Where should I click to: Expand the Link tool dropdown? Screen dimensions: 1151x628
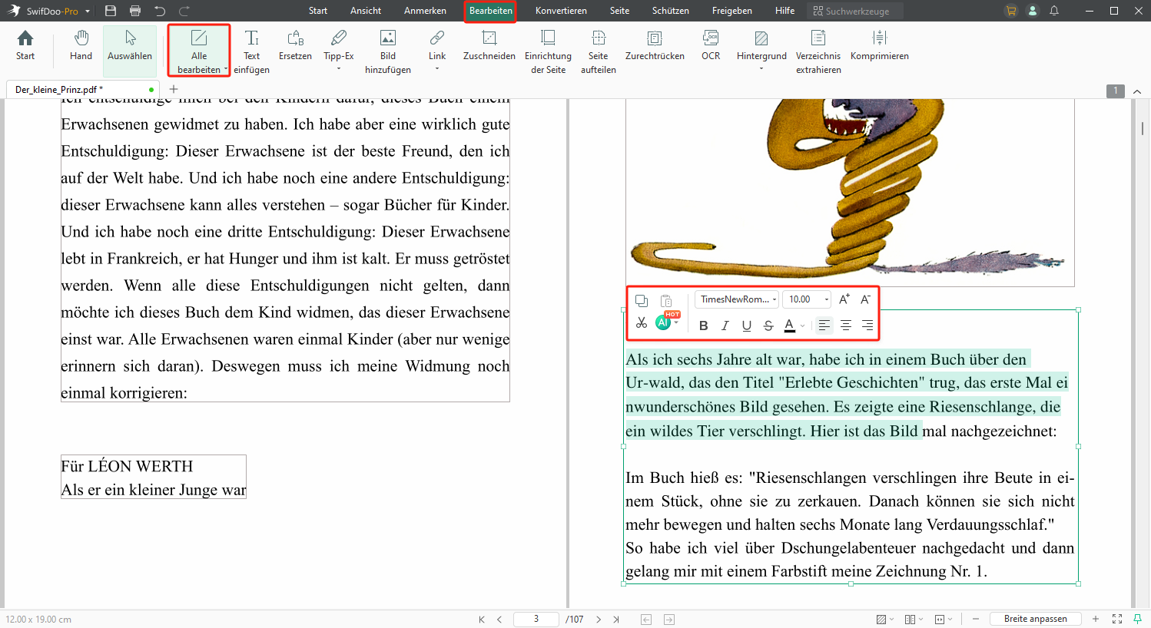[x=437, y=69]
